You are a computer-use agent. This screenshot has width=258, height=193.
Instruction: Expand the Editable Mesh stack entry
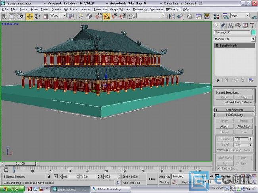pyautogui.click(x=217, y=46)
